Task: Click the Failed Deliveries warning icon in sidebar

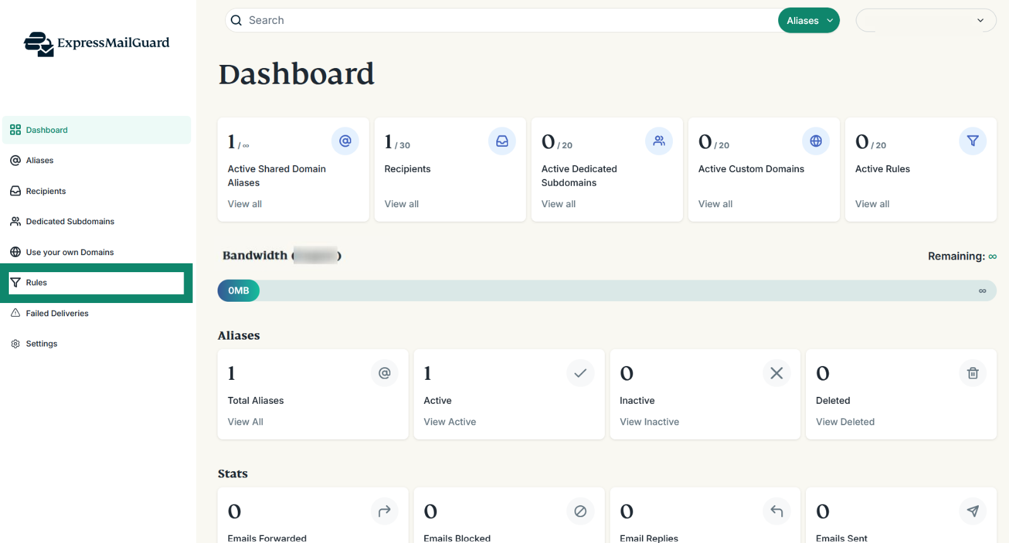Action: point(16,313)
